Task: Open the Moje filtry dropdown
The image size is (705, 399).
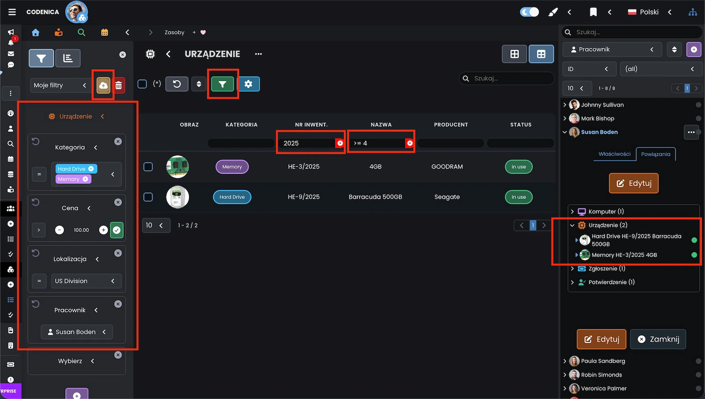Action: point(60,85)
